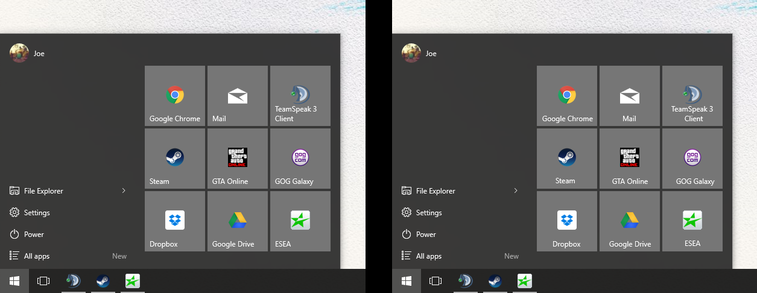Expand File Explorer chevron in left Start menu

[124, 191]
